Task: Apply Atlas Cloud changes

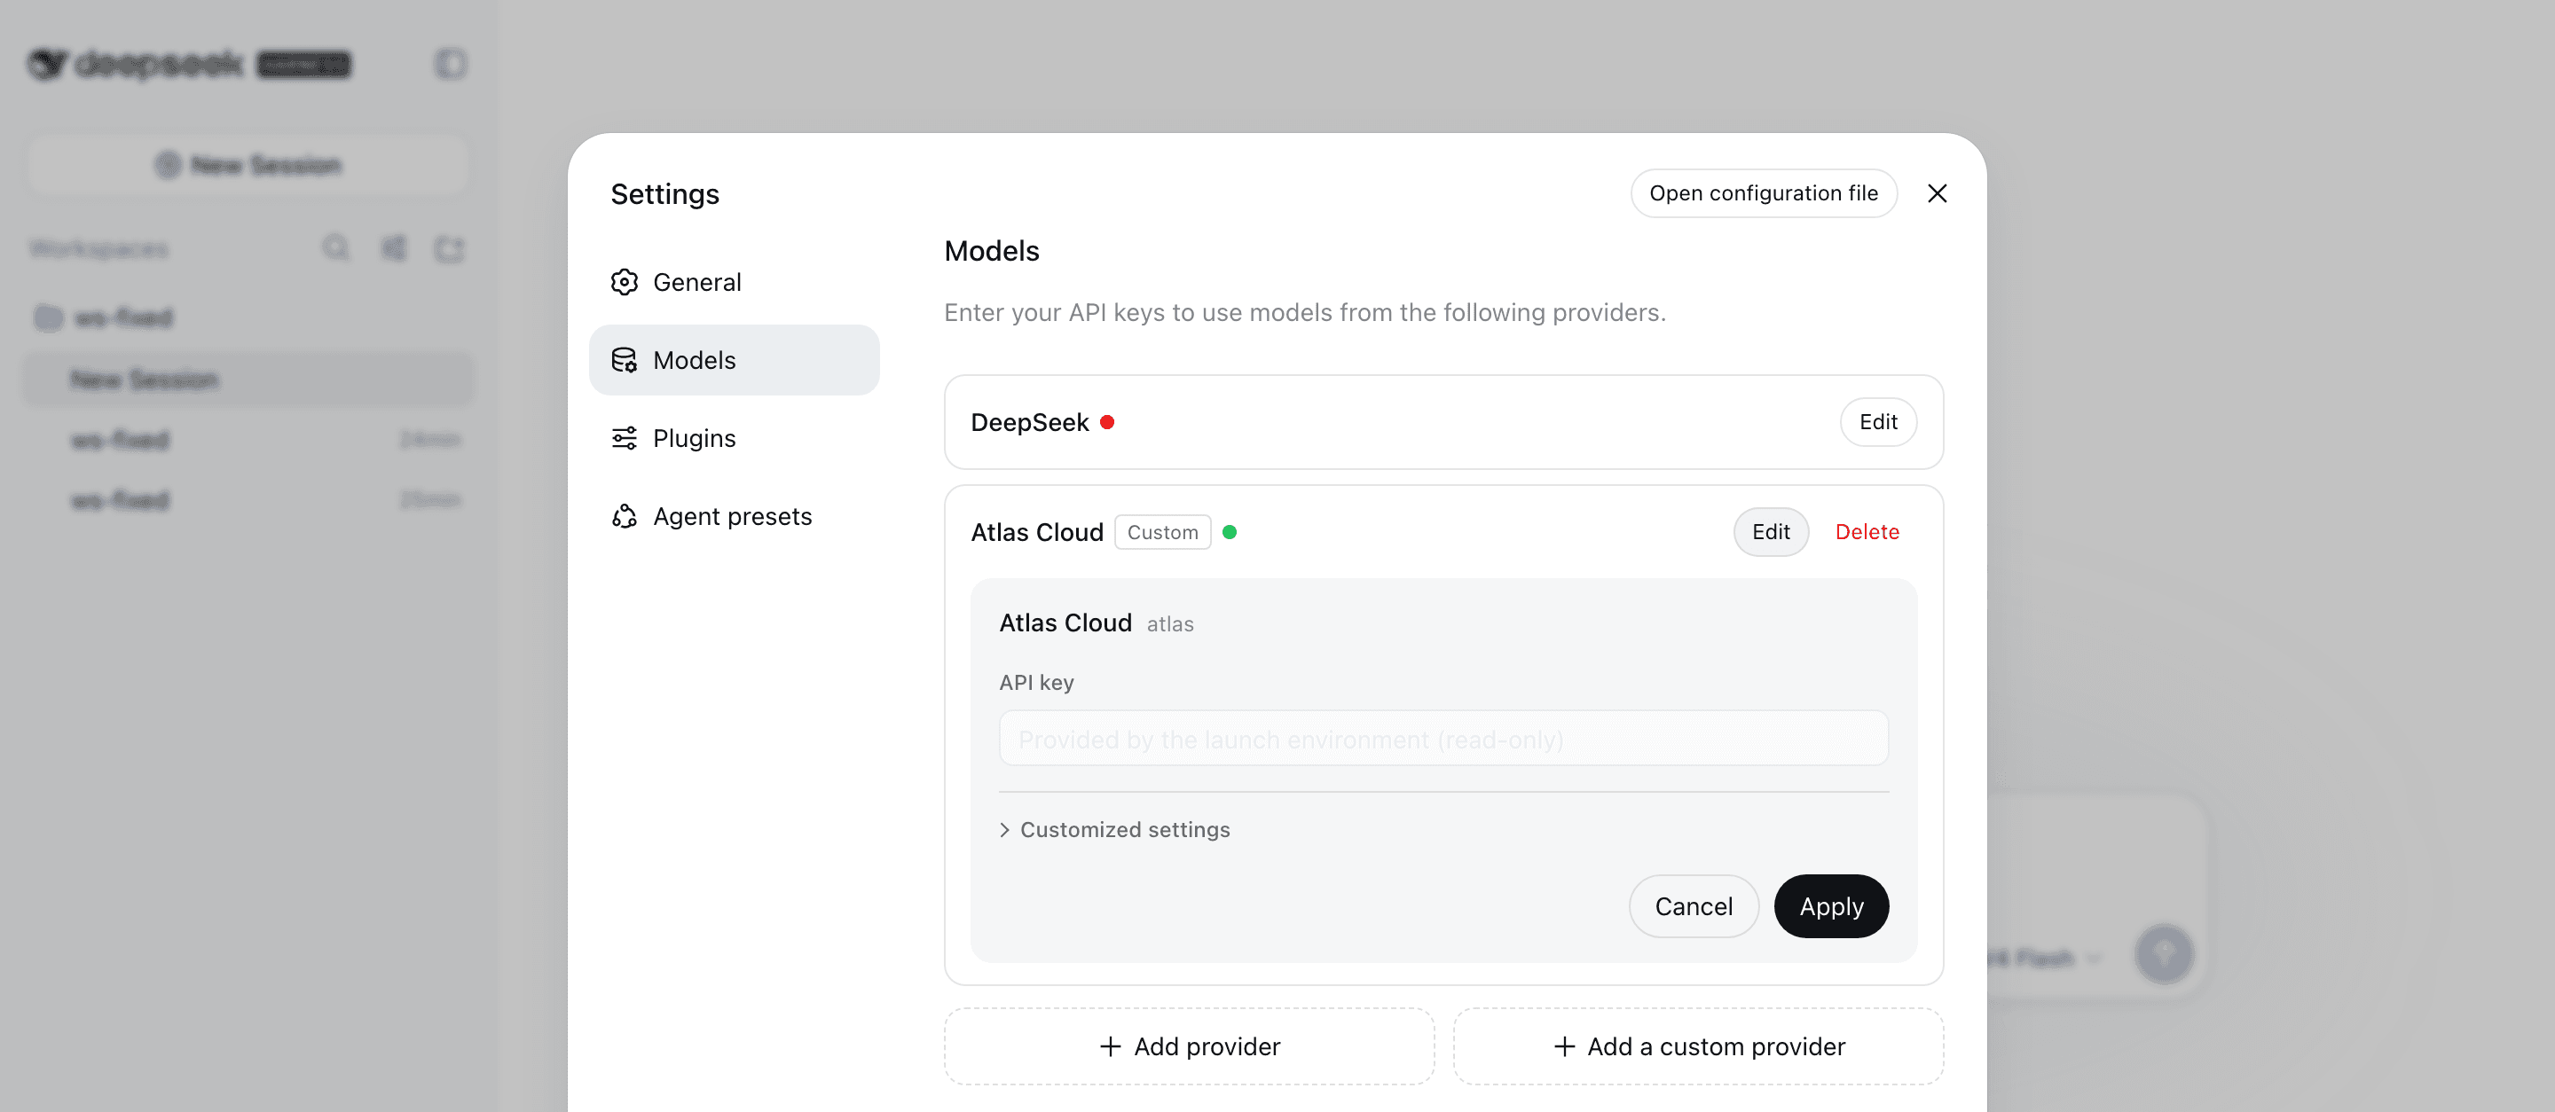Action: coord(1831,906)
